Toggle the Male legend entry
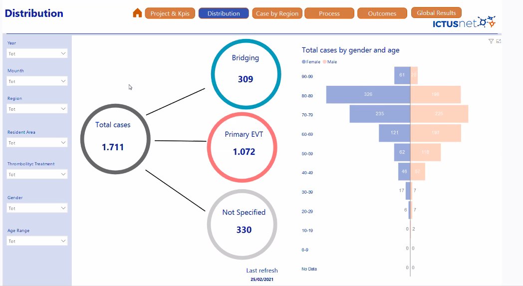Screen dimensions: 523x286 [330, 62]
